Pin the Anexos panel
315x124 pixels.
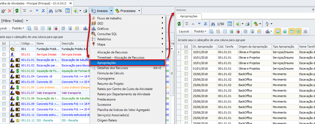[314, 10]
